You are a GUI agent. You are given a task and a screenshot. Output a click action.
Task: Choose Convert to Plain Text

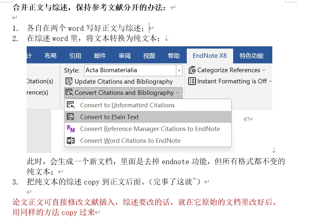[148, 117]
